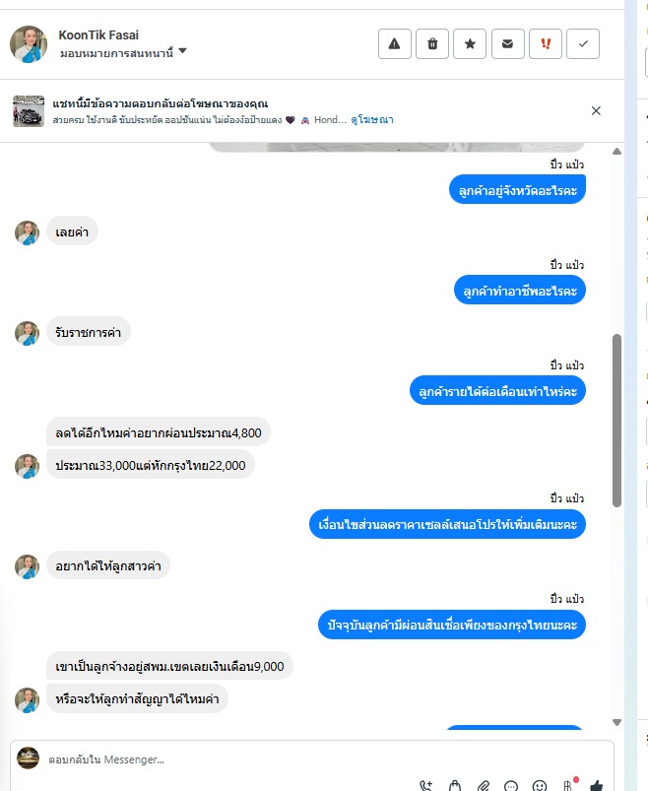Open KoonTik Fasai profile picture in header
Image resolution: width=648 pixels, height=791 pixels.
(29, 44)
